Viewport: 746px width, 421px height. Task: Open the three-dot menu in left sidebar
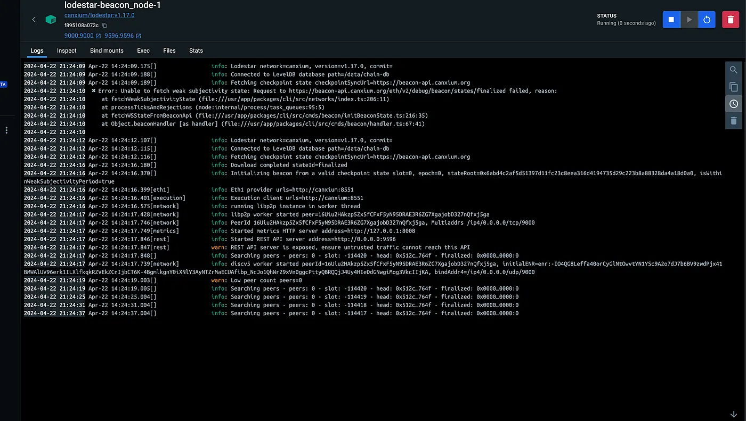pyautogui.click(x=6, y=130)
